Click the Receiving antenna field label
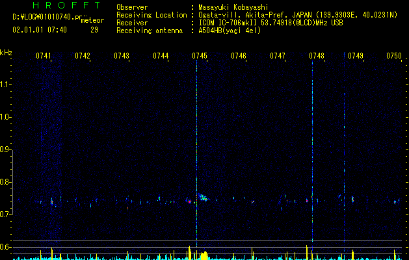 click(150, 31)
